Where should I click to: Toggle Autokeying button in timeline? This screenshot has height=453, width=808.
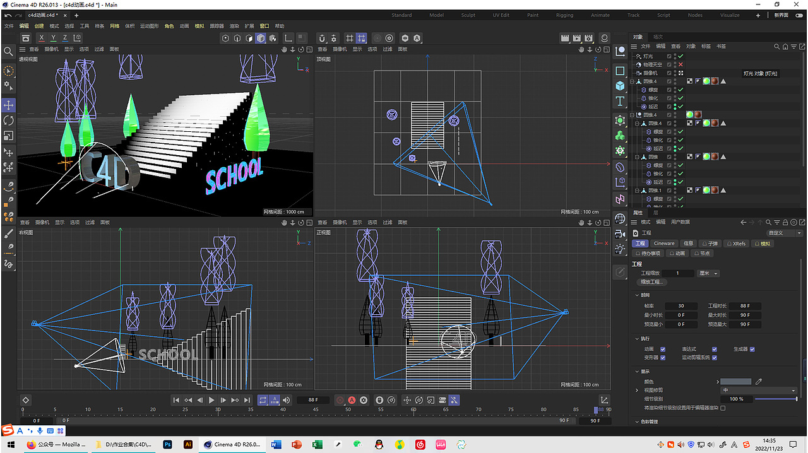(352, 400)
